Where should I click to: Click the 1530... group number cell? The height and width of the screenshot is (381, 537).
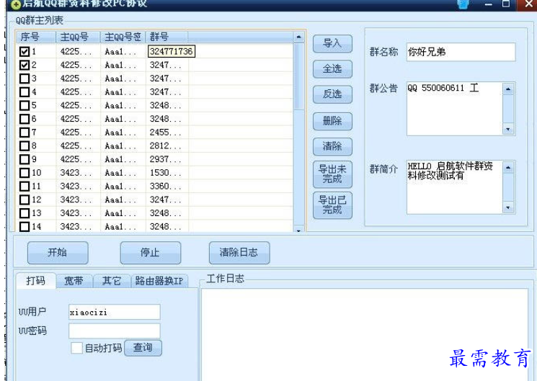coord(167,173)
